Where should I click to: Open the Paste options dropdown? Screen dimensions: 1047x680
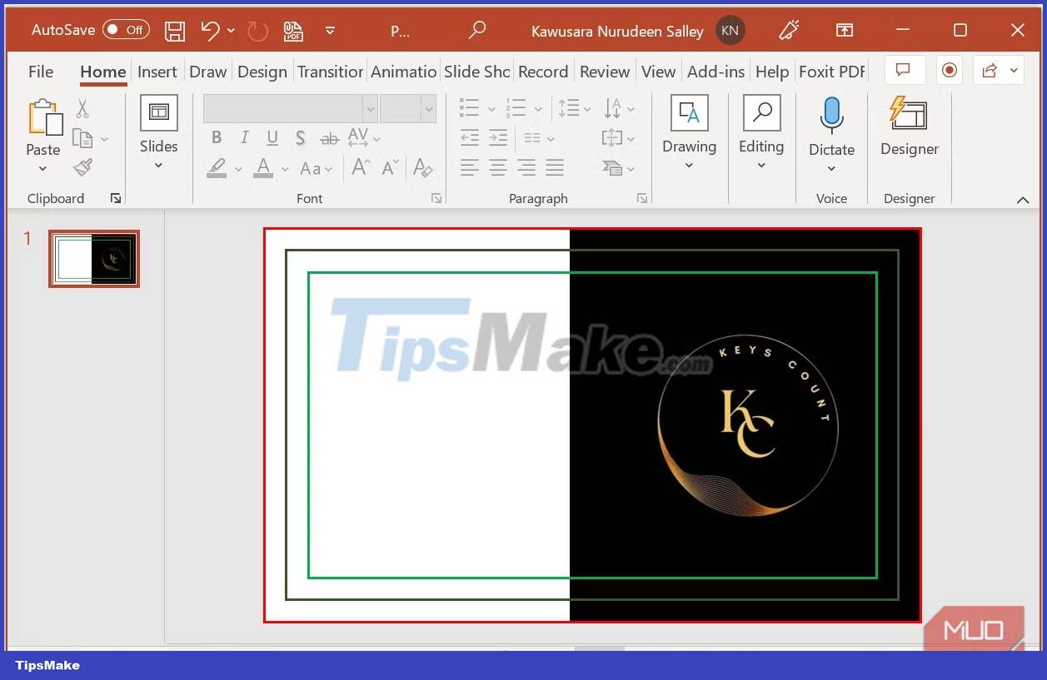(42, 169)
